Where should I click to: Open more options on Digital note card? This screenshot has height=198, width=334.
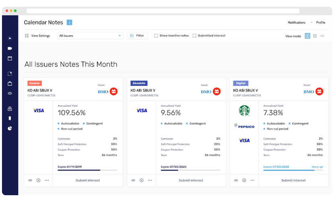click(x=252, y=180)
